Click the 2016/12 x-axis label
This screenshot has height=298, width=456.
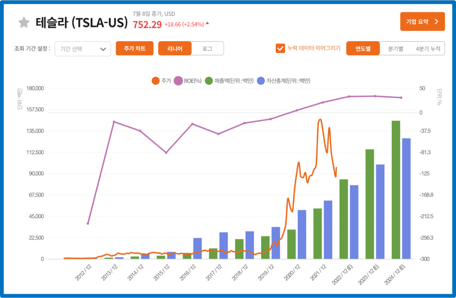click(x=188, y=272)
